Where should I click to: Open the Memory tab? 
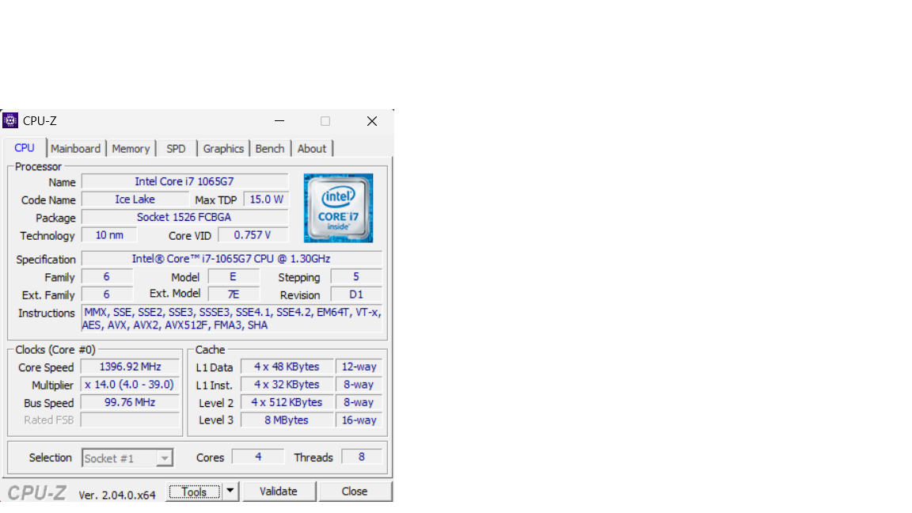tap(131, 148)
